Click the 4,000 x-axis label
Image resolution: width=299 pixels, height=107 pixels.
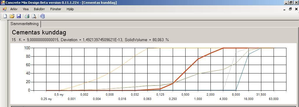tap(223, 99)
